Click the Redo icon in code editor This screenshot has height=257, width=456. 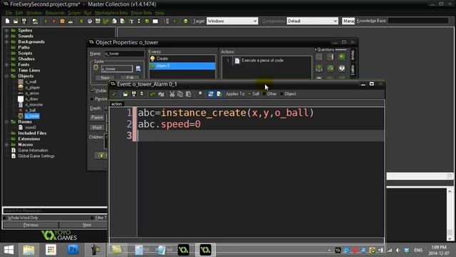point(161,94)
